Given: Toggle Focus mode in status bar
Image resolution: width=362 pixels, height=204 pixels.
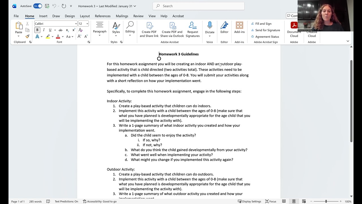Looking at the screenshot, I should 271,201.
